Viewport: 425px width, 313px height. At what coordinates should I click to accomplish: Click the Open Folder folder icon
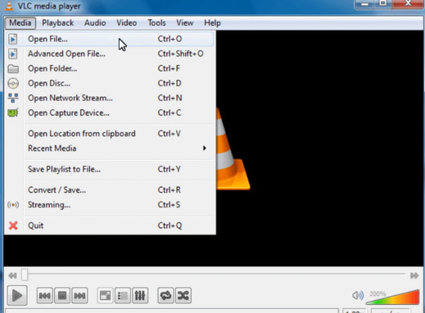click(x=13, y=69)
